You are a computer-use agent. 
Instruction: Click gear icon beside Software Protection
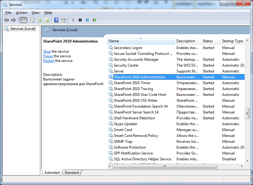pyautogui.click(x=111, y=147)
